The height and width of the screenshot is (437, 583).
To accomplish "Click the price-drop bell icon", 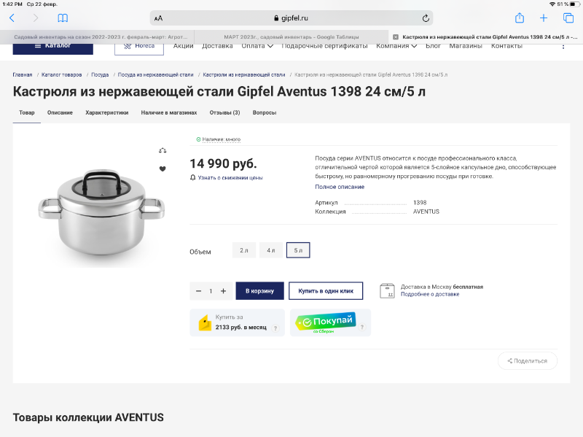I will point(192,177).
